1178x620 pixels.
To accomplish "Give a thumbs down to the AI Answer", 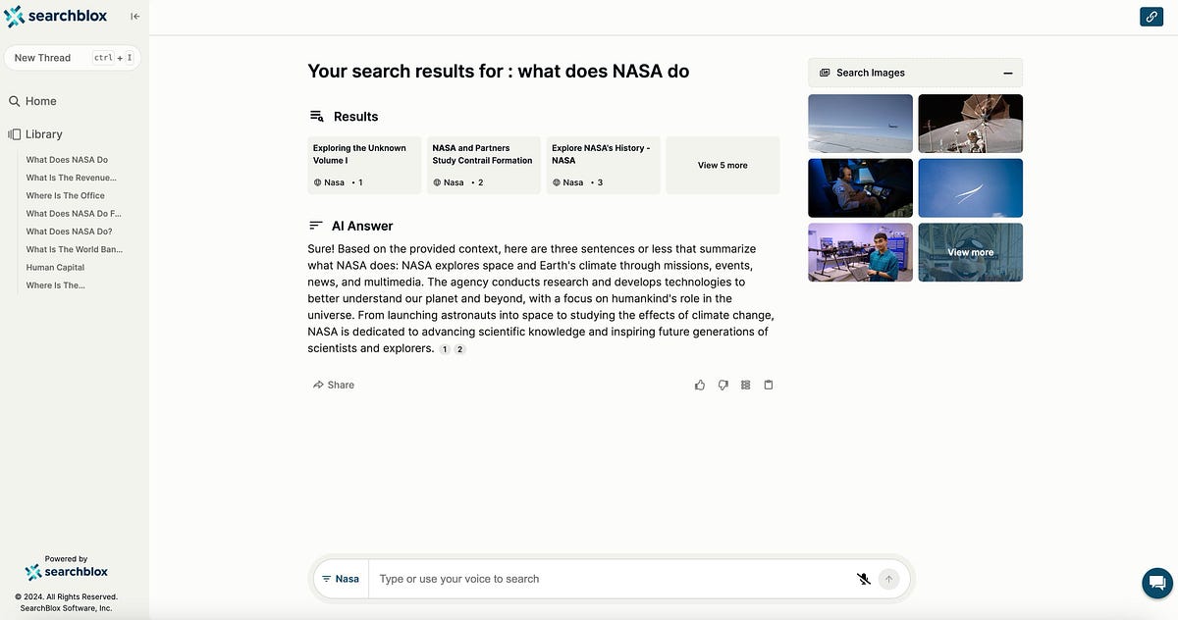I will (x=723, y=384).
